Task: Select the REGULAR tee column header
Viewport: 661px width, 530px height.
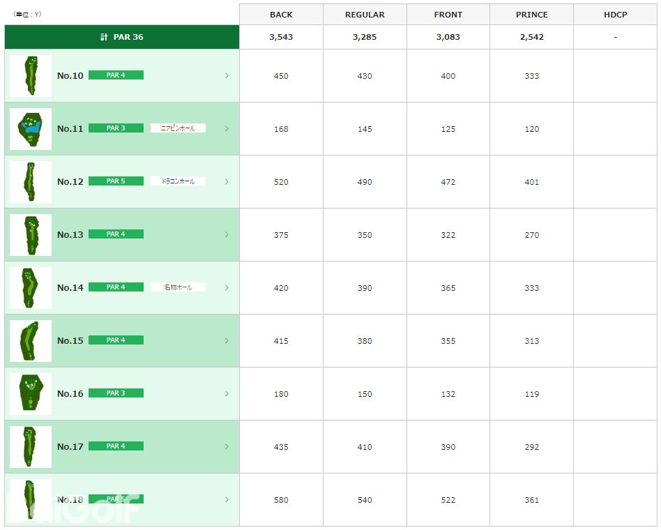Action: point(365,15)
